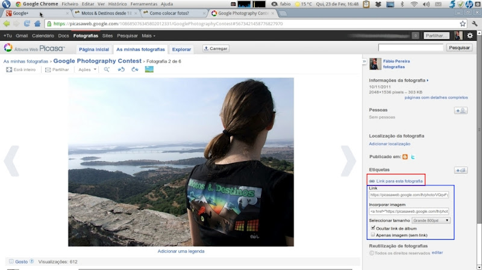Collapse the sidebar with double chevron
This screenshot has height=270, width=482.
[x=365, y=61]
